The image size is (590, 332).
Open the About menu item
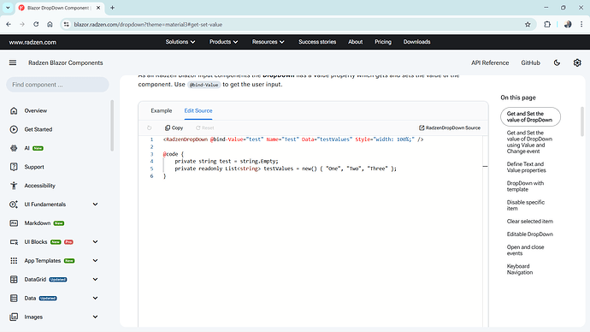[x=355, y=42]
